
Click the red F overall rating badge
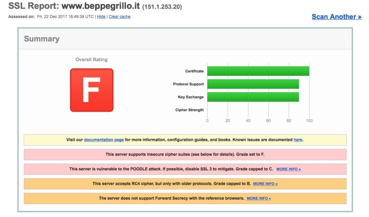tap(92, 90)
